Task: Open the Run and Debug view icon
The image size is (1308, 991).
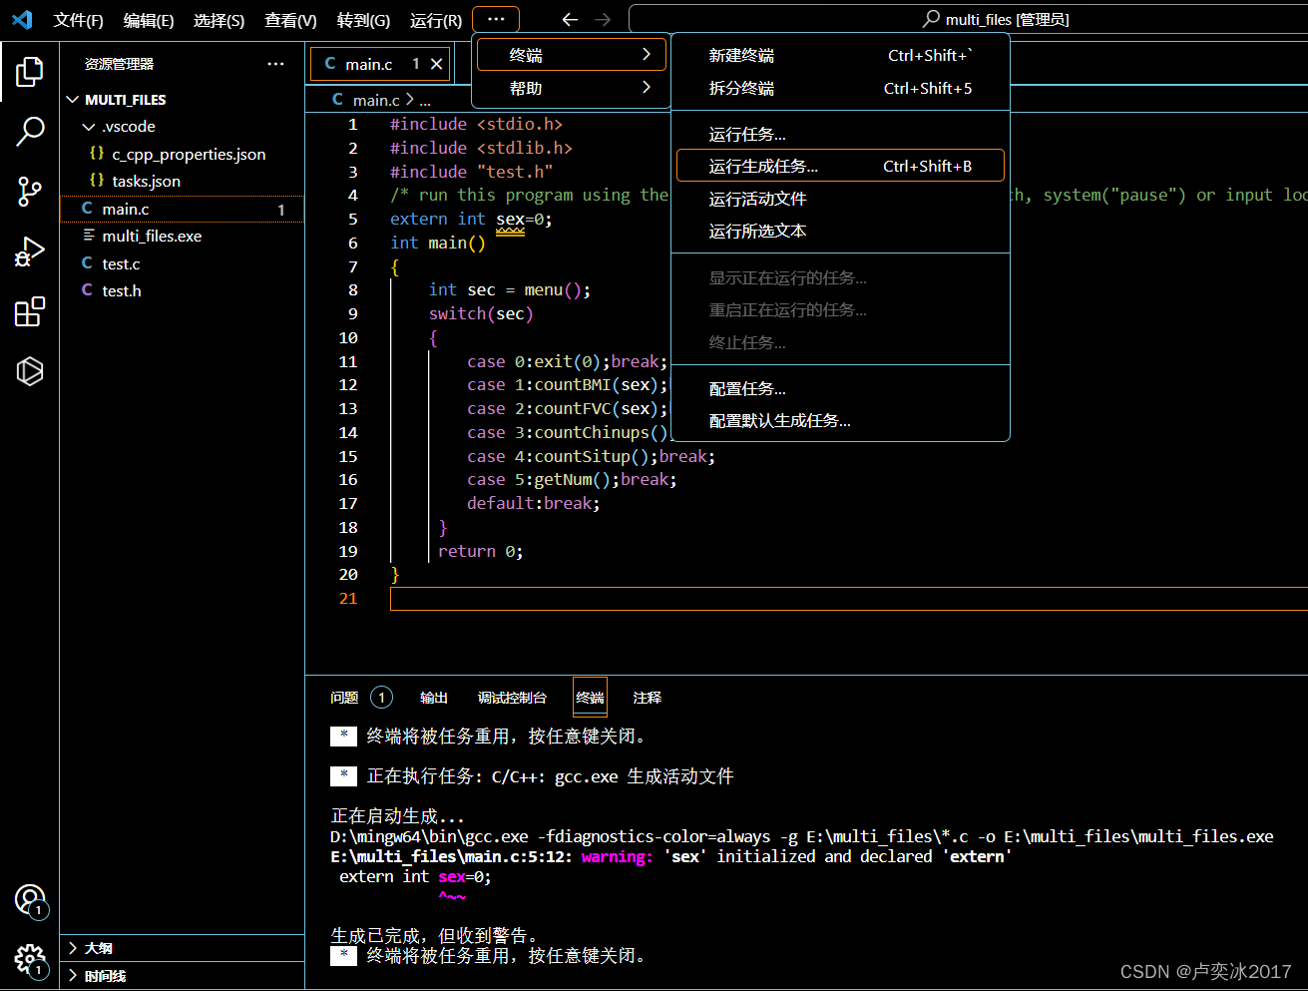Action: tap(30, 251)
